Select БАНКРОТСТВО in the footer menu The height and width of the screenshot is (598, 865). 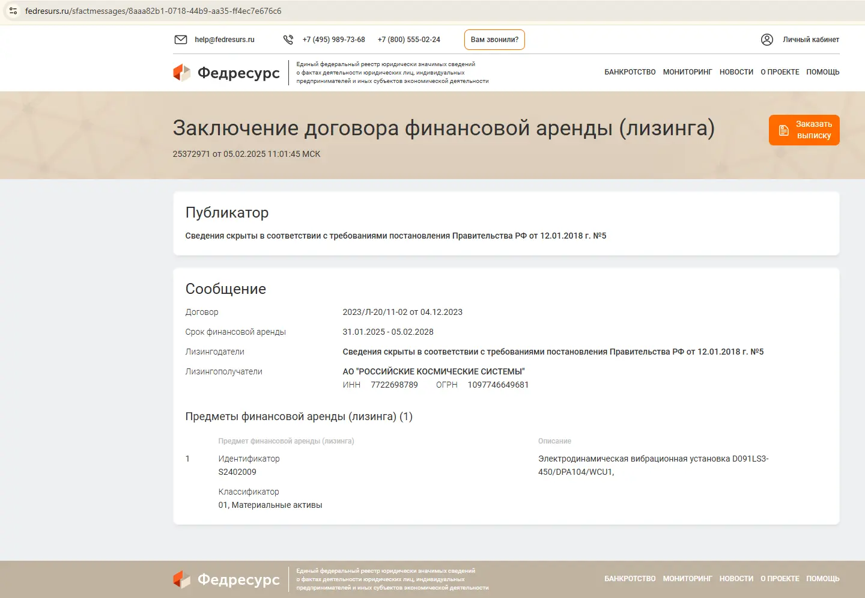[630, 579]
